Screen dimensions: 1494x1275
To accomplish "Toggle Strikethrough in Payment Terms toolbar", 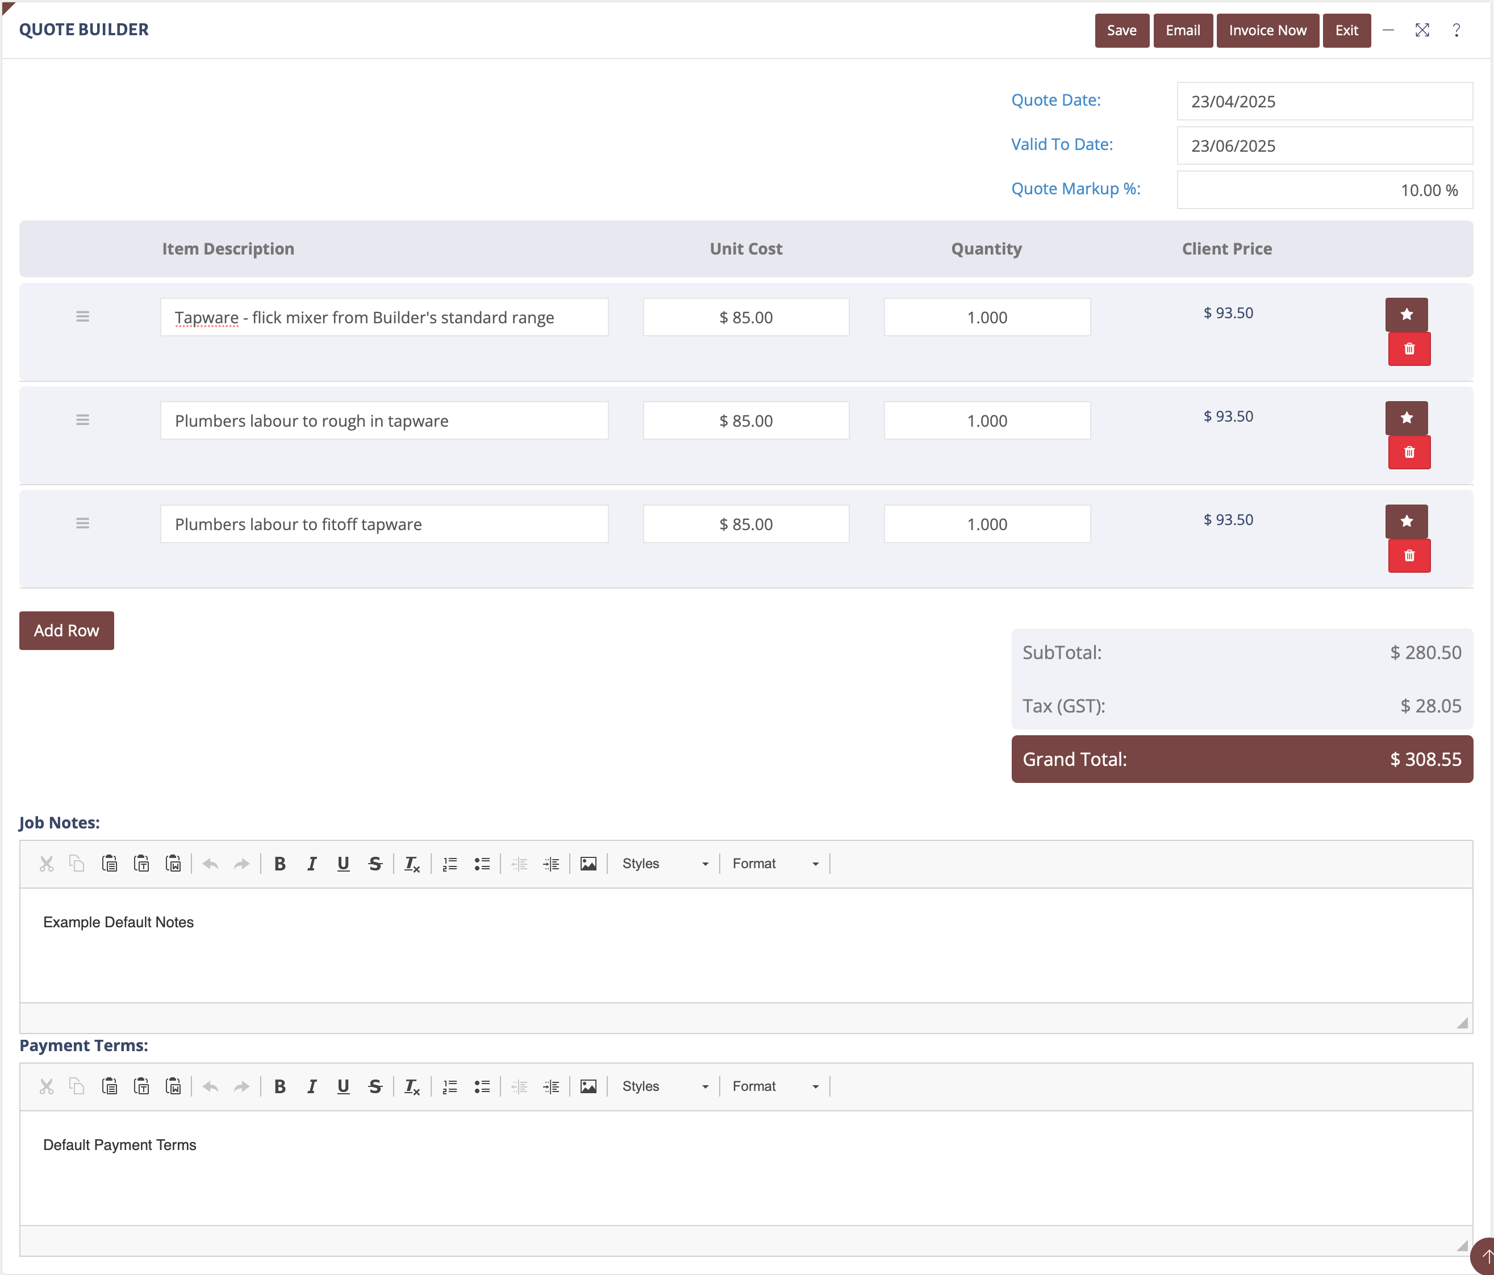I will click(x=375, y=1087).
